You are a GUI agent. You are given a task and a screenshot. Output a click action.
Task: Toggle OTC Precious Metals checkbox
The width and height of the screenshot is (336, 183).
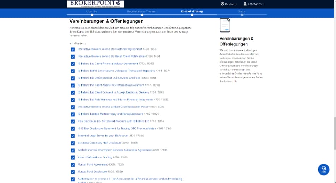[73, 129]
